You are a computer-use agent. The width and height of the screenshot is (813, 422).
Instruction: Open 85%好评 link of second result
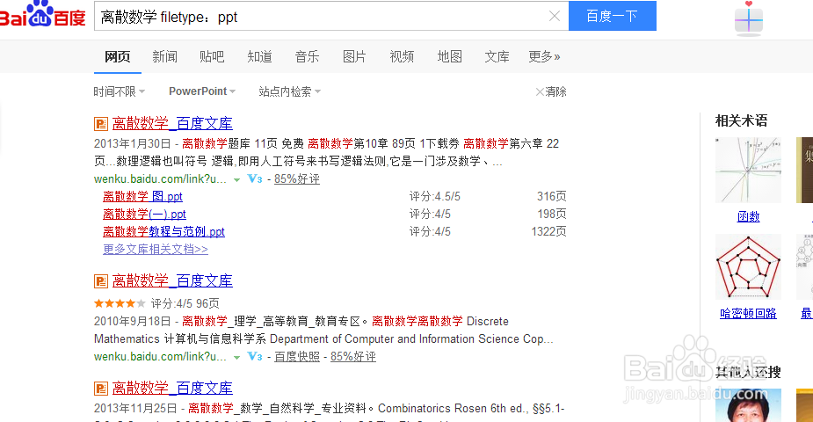click(353, 357)
